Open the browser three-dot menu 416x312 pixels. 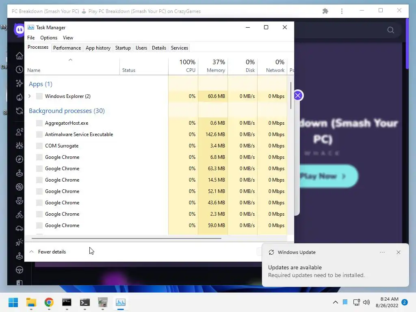(x=342, y=11)
